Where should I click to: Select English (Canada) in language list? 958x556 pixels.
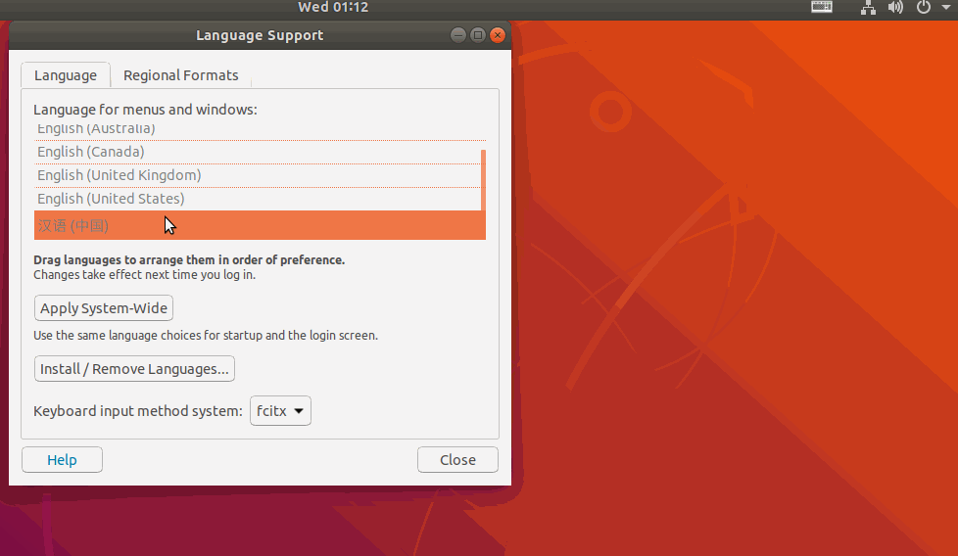click(90, 152)
